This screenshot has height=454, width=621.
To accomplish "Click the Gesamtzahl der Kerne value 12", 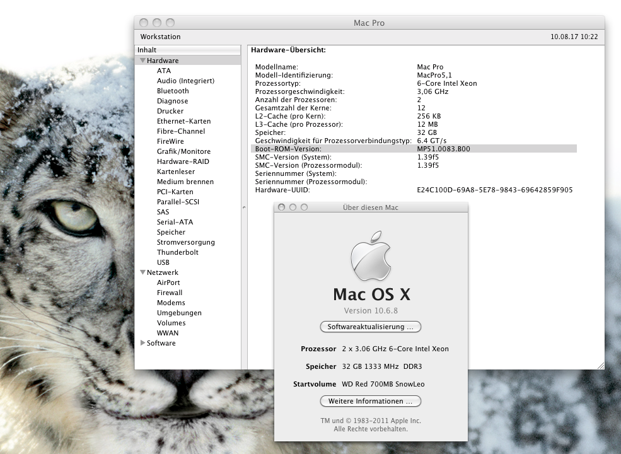I will tap(421, 108).
